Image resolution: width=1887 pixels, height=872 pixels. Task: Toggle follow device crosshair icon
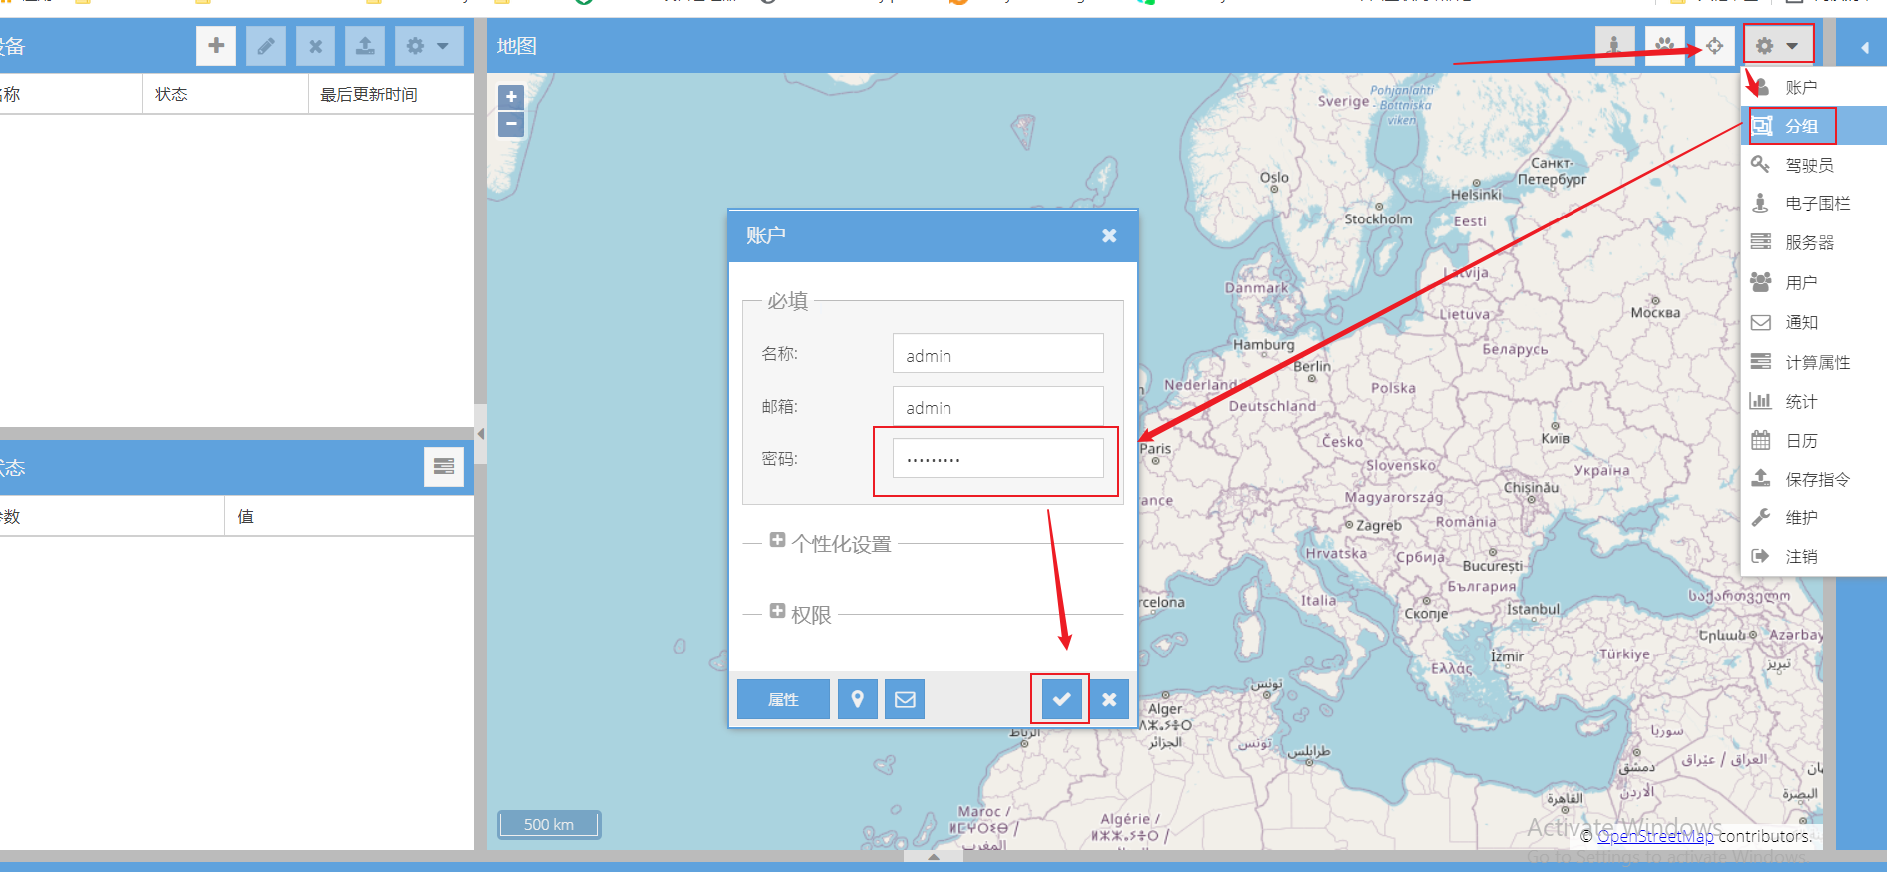click(1714, 46)
